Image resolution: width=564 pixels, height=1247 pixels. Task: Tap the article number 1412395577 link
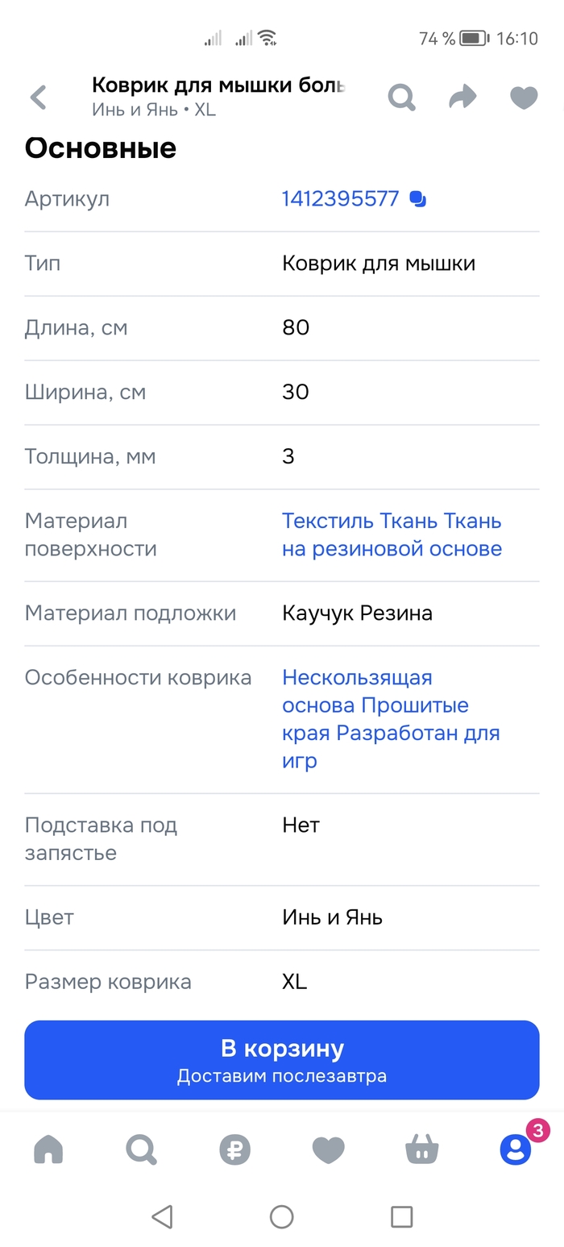click(x=340, y=199)
